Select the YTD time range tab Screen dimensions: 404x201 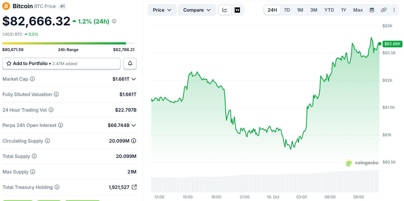329,10
